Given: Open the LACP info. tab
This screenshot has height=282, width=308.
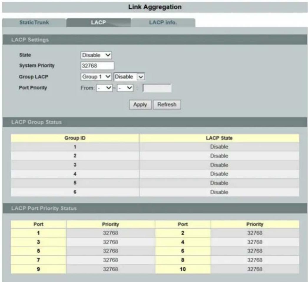Looking at the screenshot, I should point(163,23).
